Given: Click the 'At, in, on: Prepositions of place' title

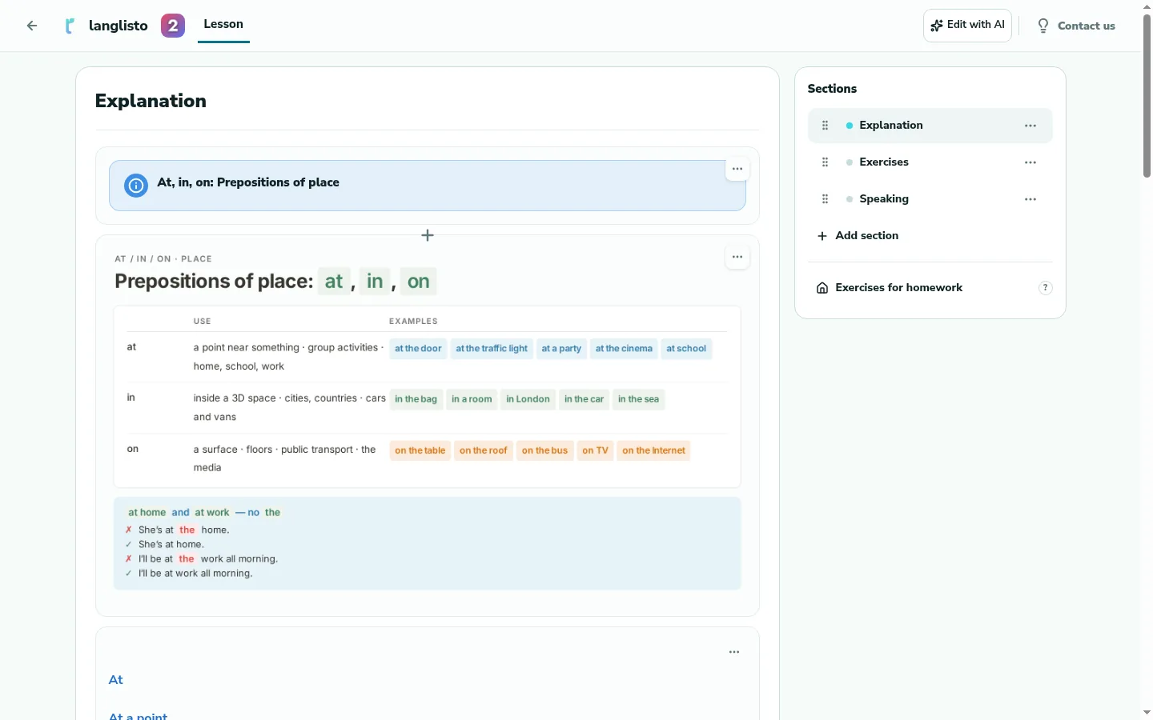Looking at the screenshot, I should coord(248,182).
